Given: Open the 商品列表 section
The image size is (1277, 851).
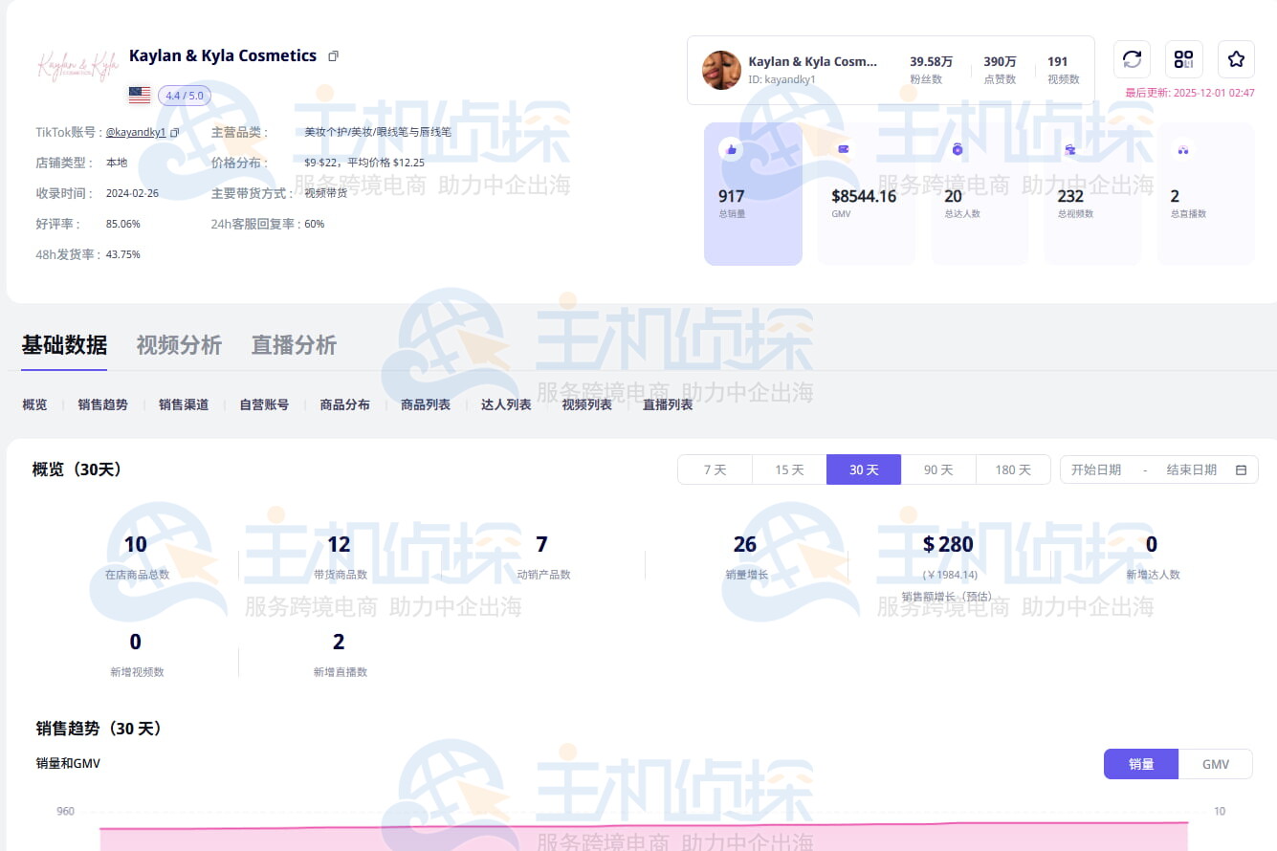Looking at the screenshot, I should click(x=425, y=404).
